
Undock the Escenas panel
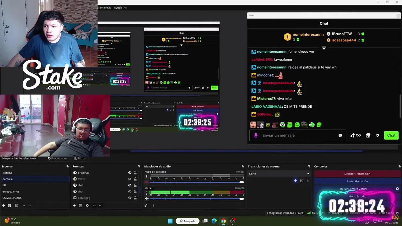click(x=68, y=166)
